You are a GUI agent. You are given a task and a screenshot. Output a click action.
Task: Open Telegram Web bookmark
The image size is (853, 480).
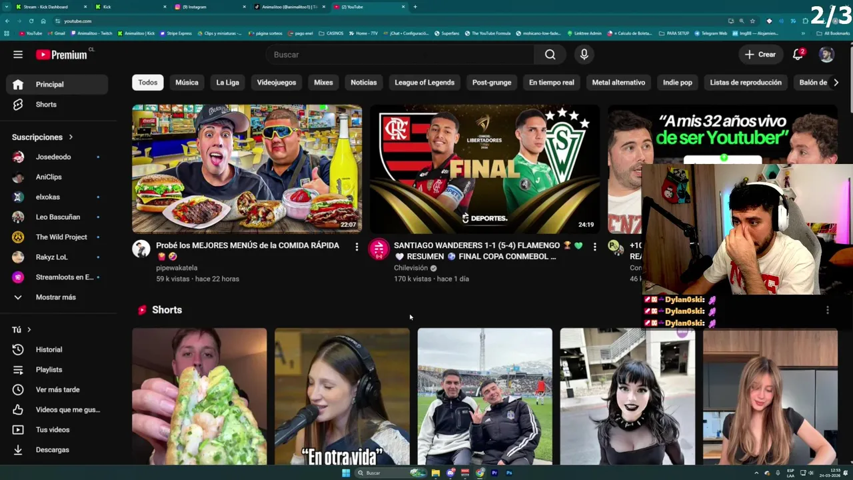[710, 33]
